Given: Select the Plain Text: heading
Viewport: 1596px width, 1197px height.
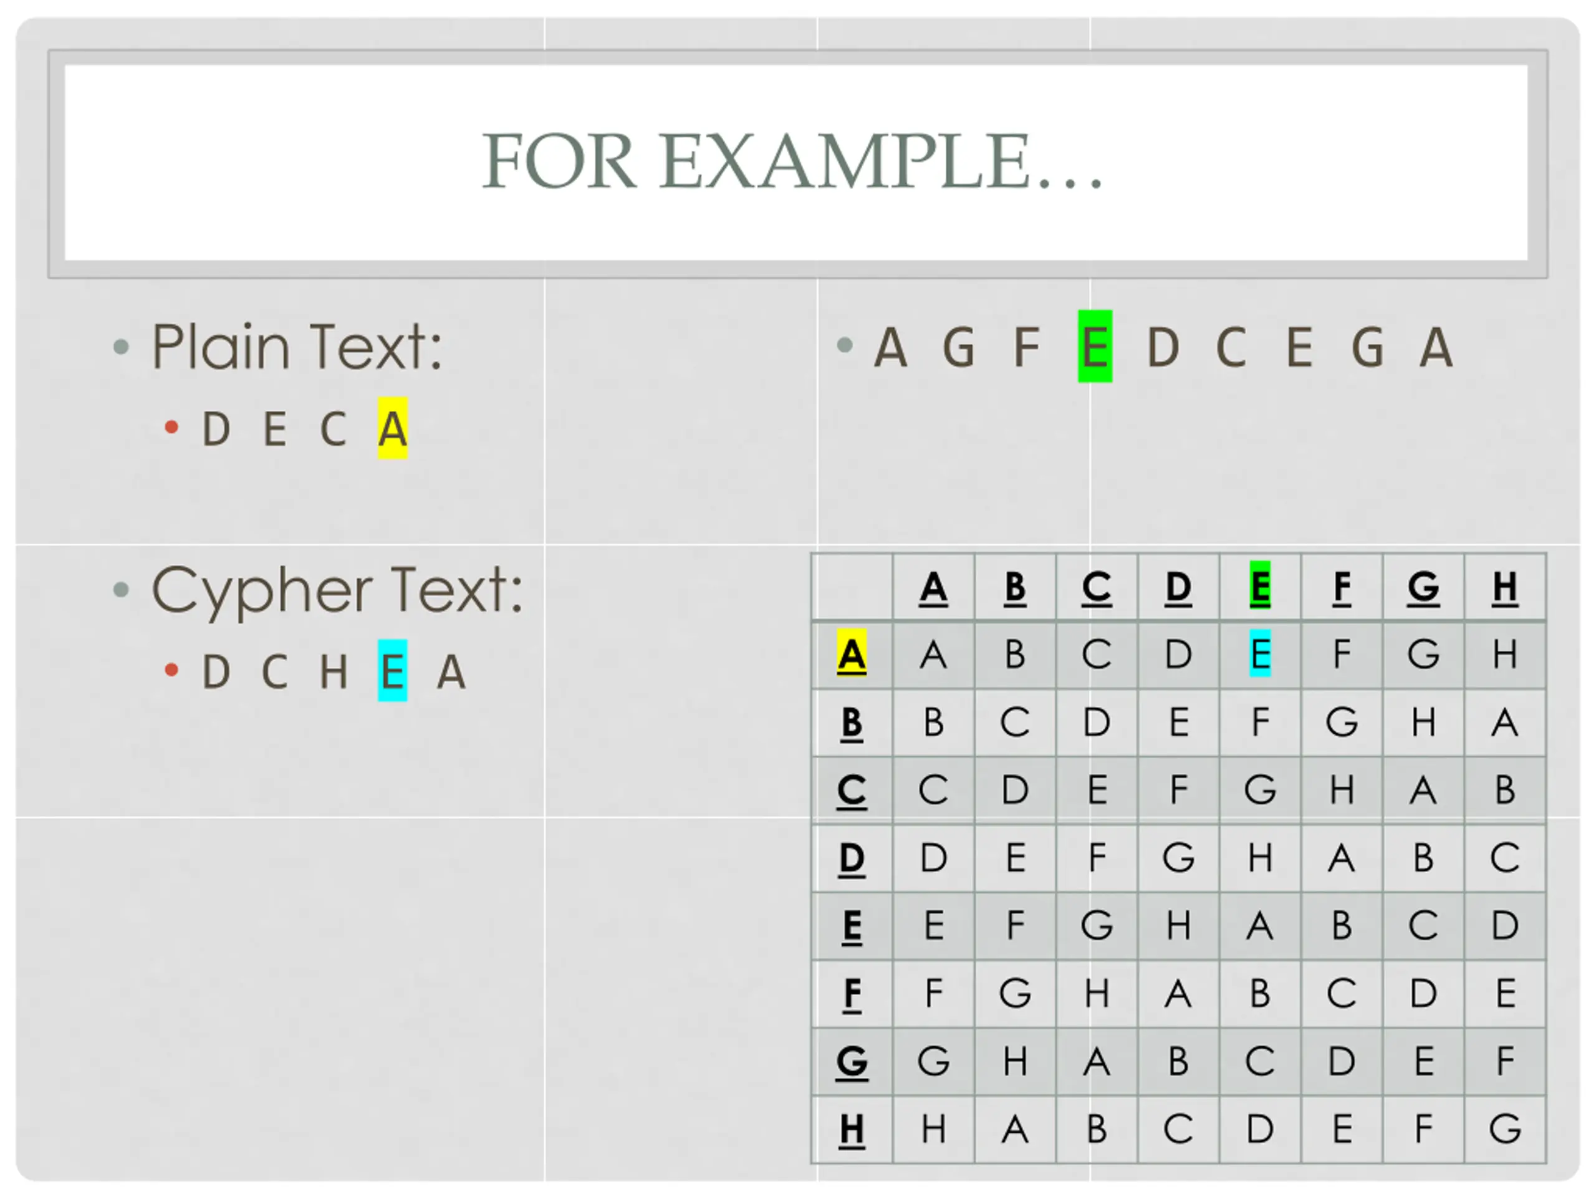Looking at the screenshot, I should pyautogui.click(x=297, y=348).
